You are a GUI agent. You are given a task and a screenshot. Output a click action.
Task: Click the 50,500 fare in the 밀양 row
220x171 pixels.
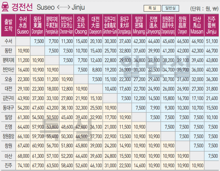52,117
